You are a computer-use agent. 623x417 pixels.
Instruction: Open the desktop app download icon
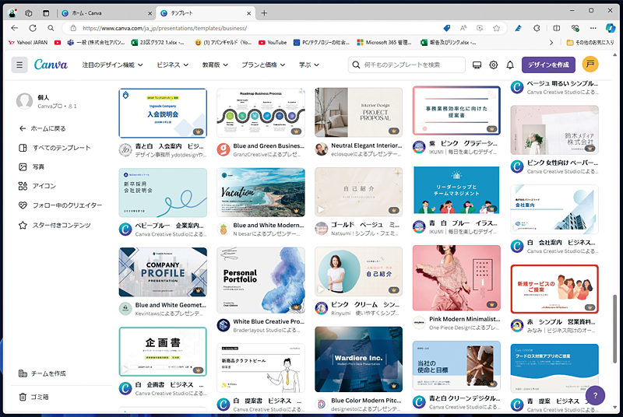click(x=477, y=65)
